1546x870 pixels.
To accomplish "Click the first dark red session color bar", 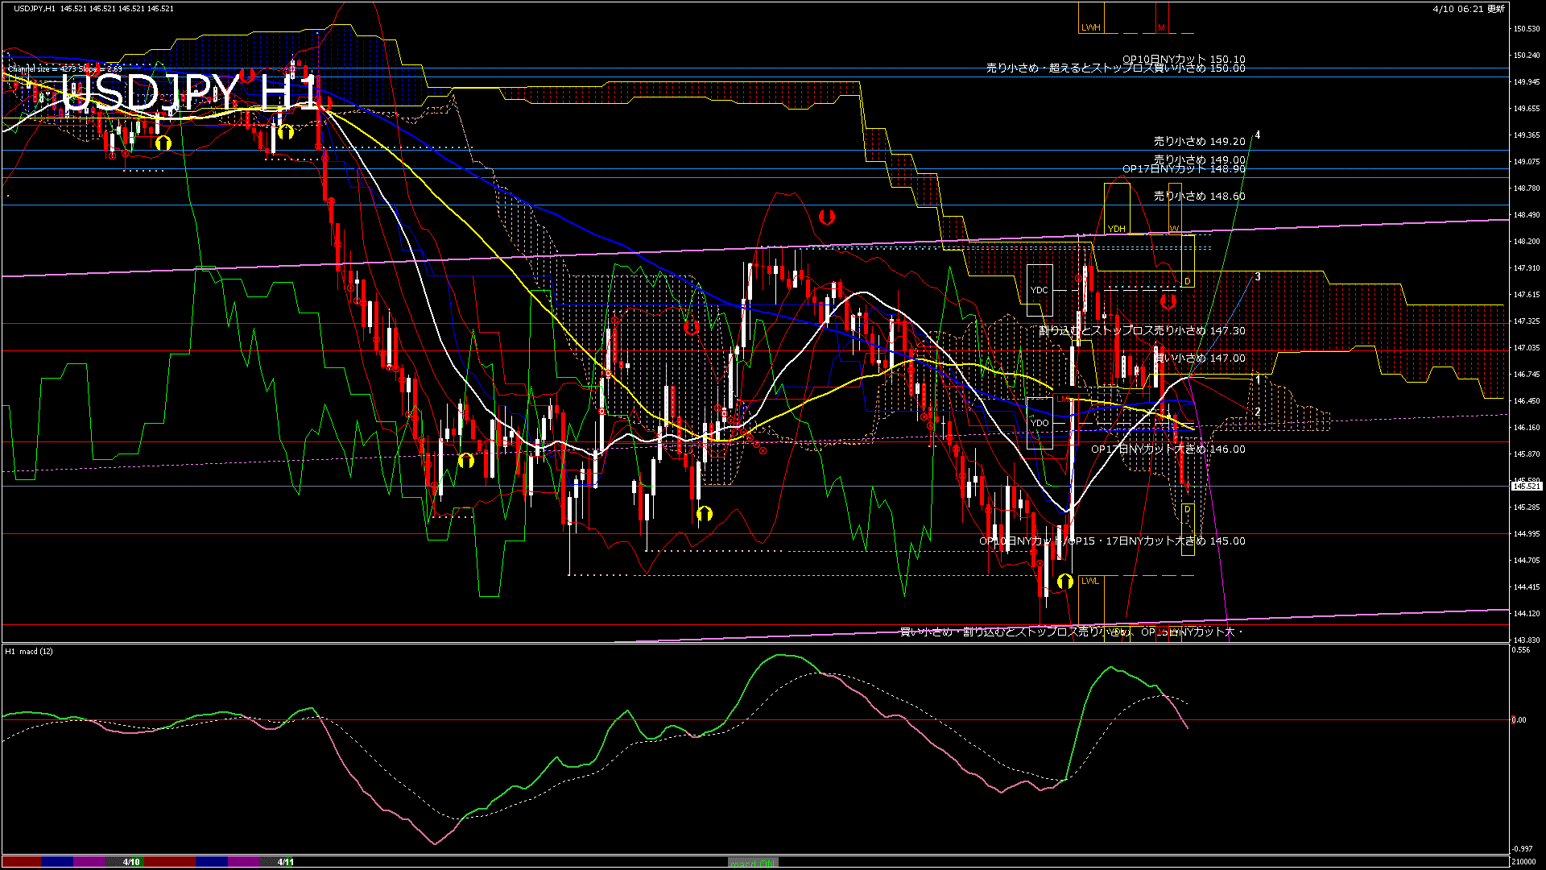I will pos(22,862).
